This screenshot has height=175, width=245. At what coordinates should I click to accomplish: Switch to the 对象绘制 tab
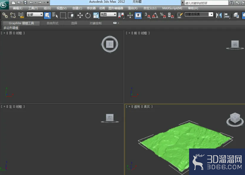point(95,23)
